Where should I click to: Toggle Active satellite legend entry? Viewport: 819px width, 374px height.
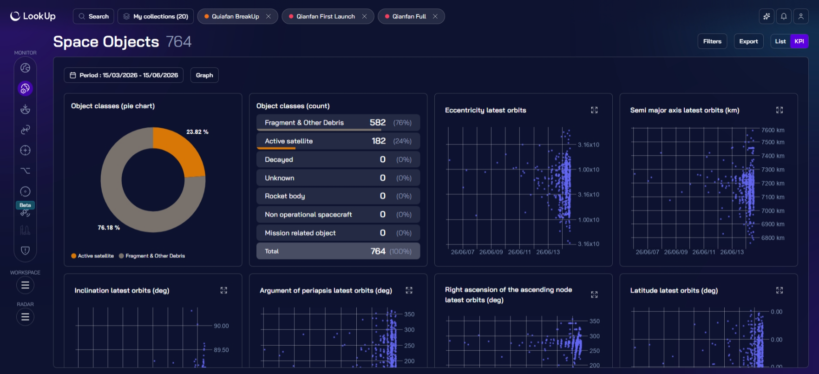click(x=92, y=256)
